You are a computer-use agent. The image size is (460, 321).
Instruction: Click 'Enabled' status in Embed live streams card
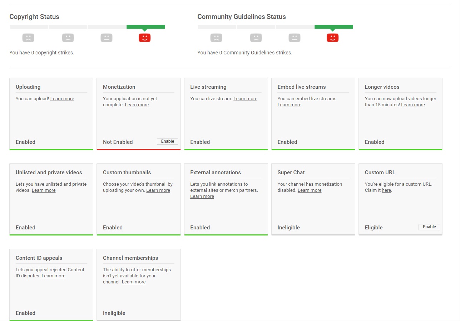pyautogui.click(x=287, y=142)
